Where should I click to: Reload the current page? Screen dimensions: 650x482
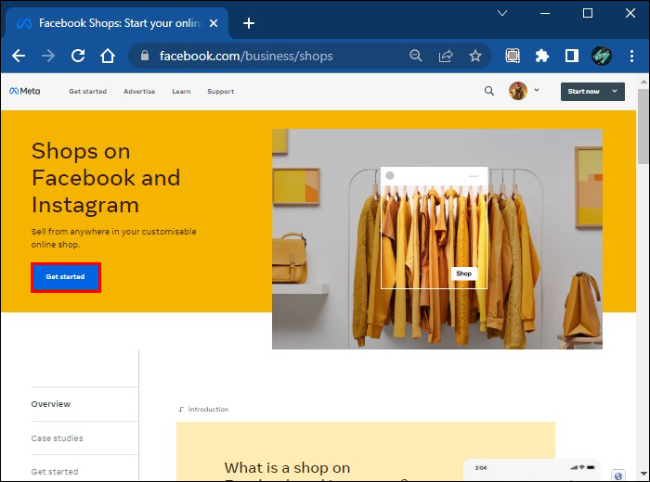(78, 56)
